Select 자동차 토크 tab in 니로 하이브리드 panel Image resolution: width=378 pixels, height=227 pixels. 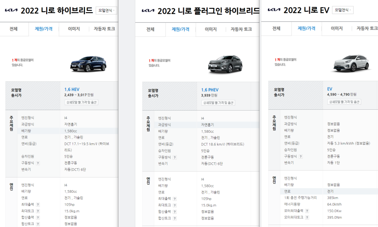click(104, 29)
